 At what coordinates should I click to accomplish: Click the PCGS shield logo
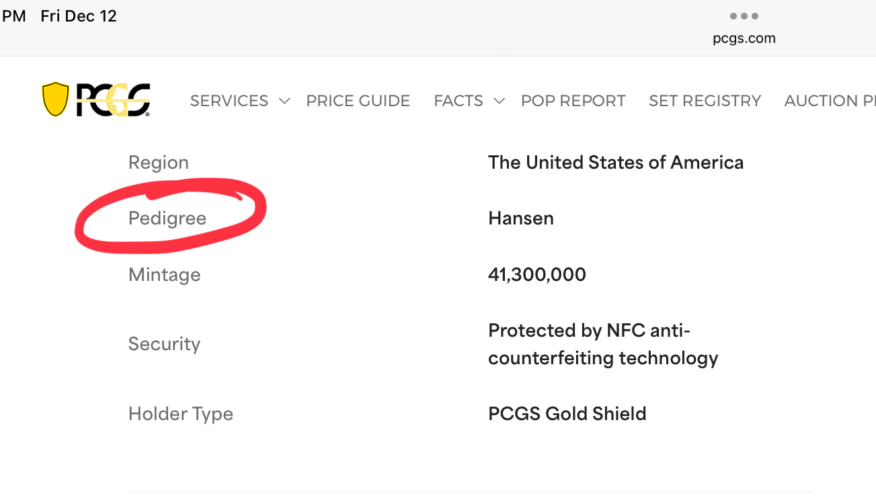(95, 100)
